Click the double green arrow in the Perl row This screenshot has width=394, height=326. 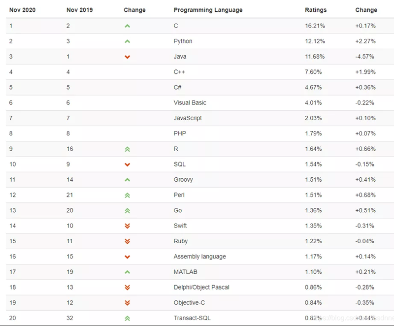coord(128,196)
